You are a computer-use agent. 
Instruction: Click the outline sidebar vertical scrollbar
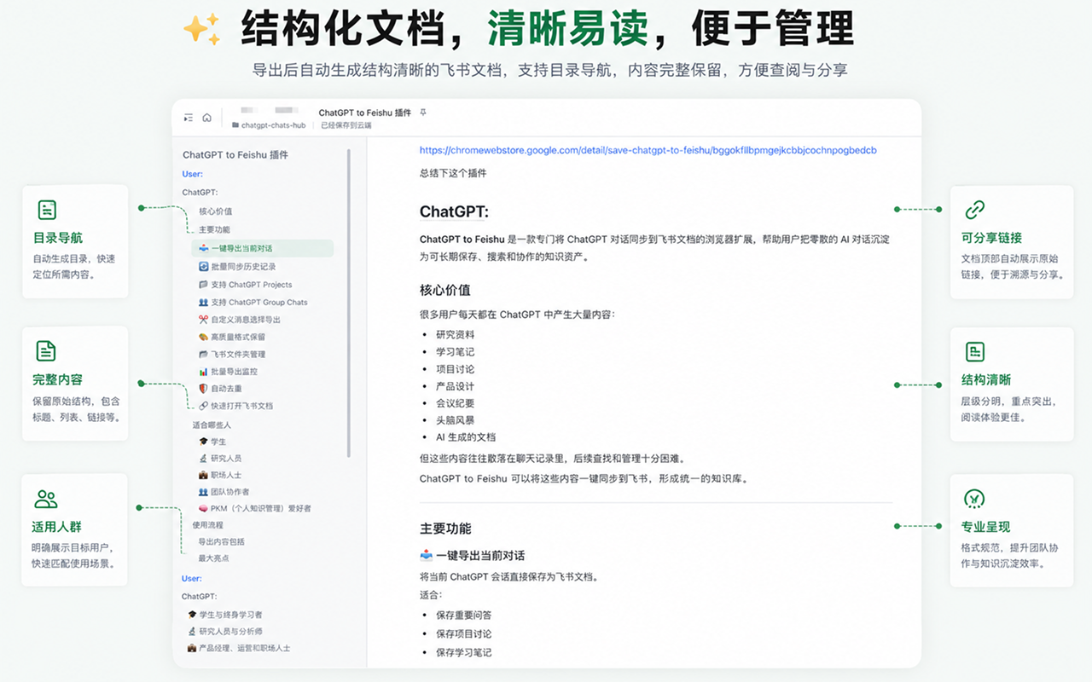(x=349, y=303)
